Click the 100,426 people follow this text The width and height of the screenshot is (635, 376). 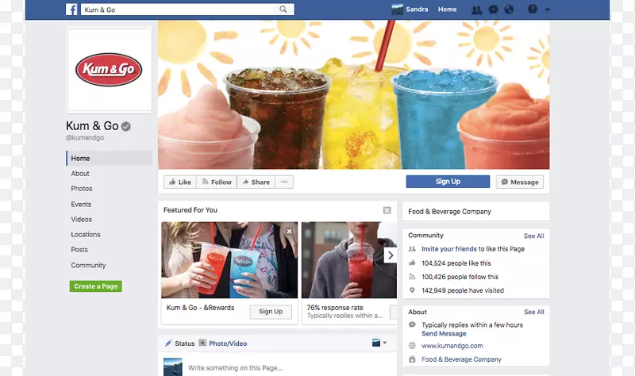pos(460,277)
